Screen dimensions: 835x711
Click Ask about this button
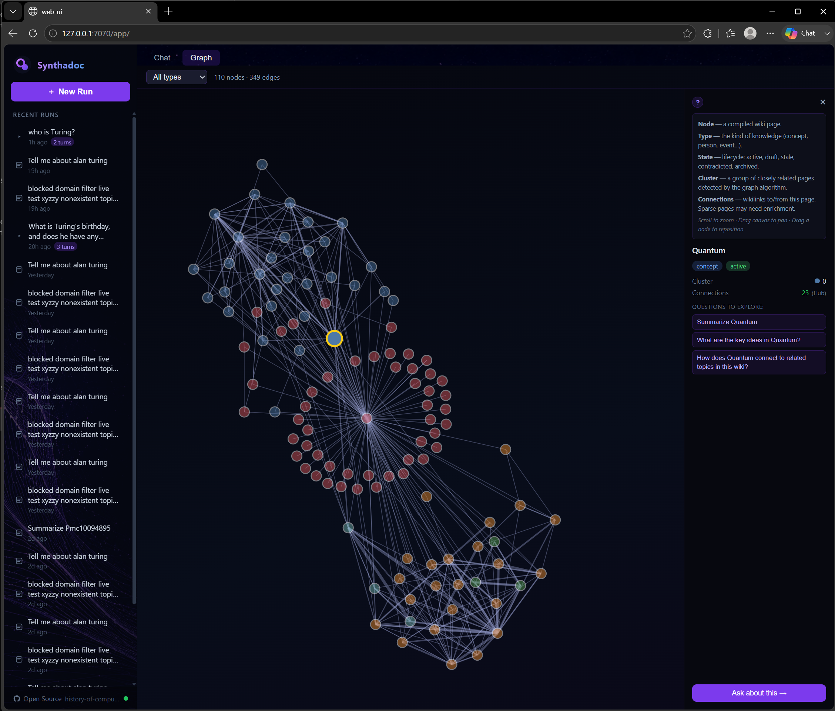(x=758, y=692)
